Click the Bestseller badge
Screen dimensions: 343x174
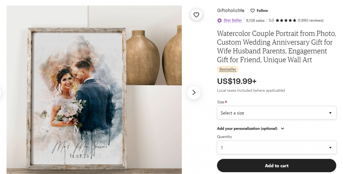(228, 69)
